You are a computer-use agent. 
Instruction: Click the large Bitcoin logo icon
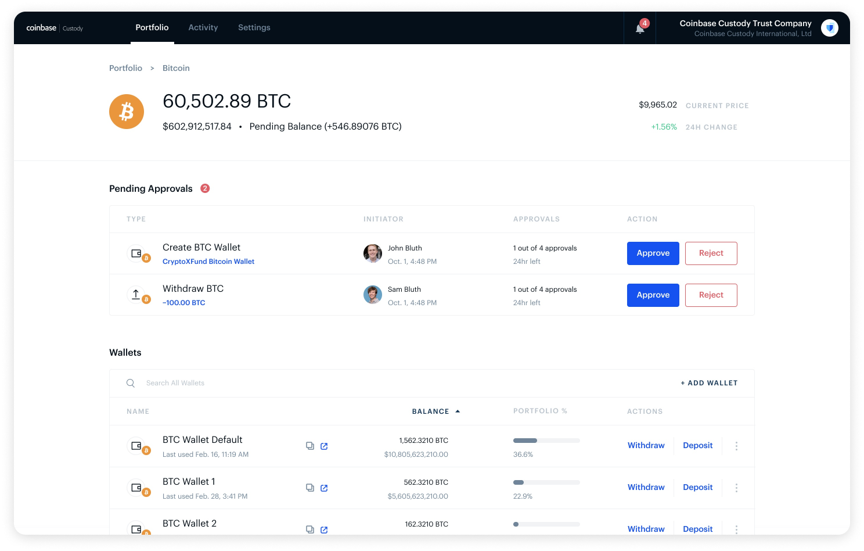[x=127, y=111]
